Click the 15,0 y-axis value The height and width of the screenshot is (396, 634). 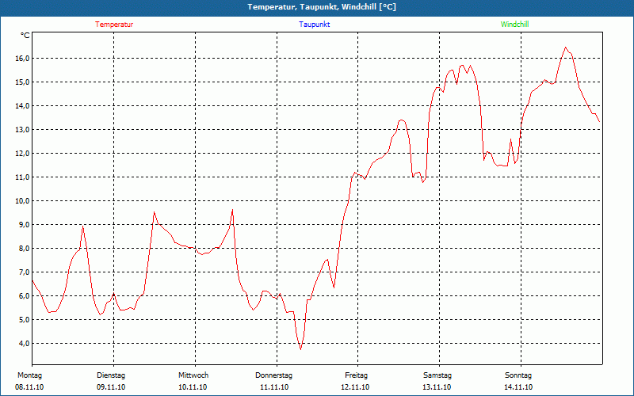[x=22, y=82]
